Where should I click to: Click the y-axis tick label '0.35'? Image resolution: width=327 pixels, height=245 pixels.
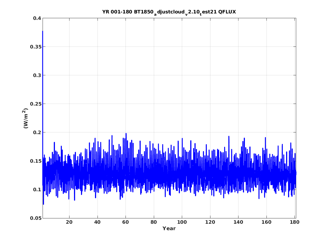click(x=36, y=47)
